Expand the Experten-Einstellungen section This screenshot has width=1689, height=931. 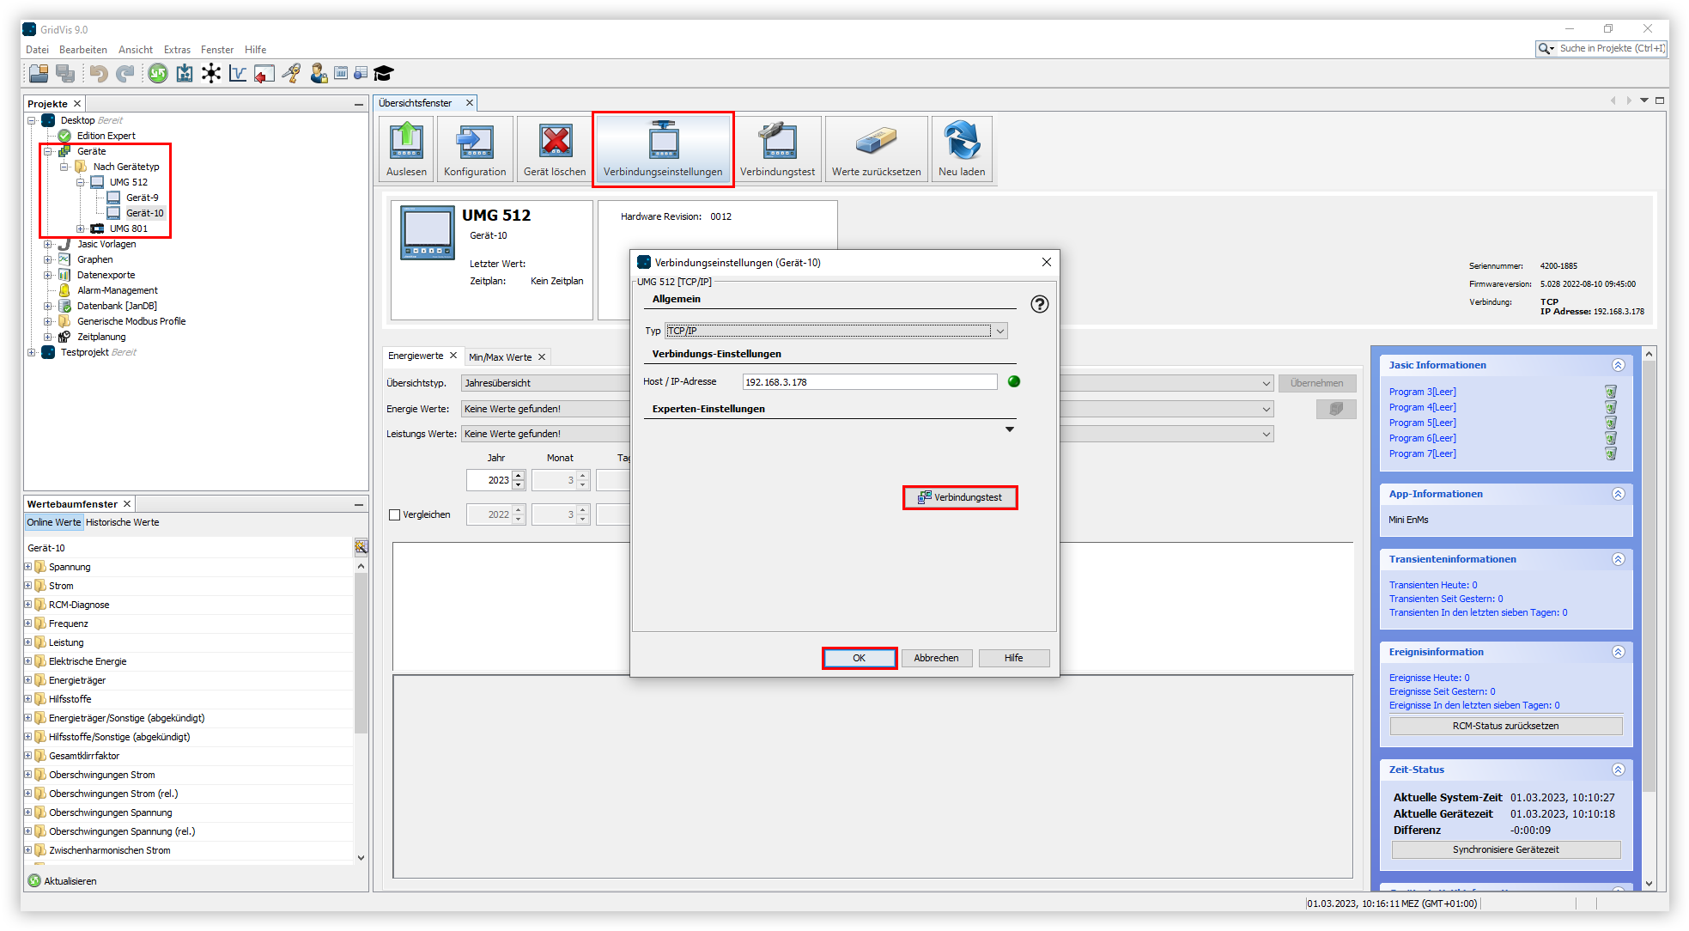coord(1010,429)
